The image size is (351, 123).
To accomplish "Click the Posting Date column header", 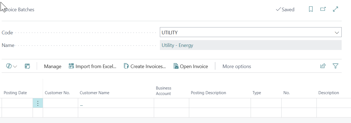I will coord(15,93).
